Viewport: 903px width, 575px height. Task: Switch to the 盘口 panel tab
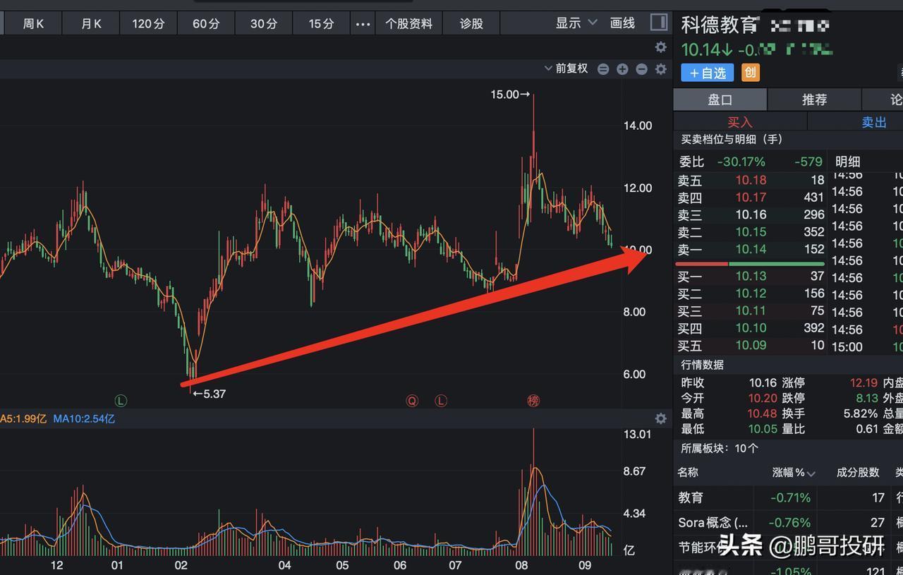[720, 99]
